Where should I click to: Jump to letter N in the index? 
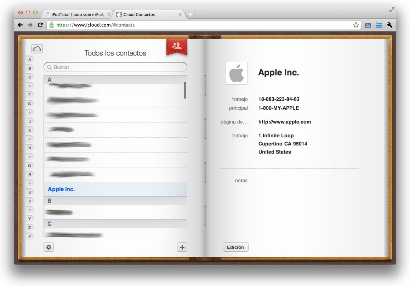click(x=29, y=148)
